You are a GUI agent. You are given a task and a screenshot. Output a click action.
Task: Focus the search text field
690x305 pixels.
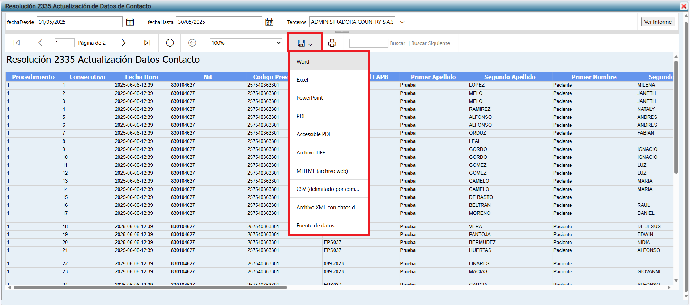(369, 43)
